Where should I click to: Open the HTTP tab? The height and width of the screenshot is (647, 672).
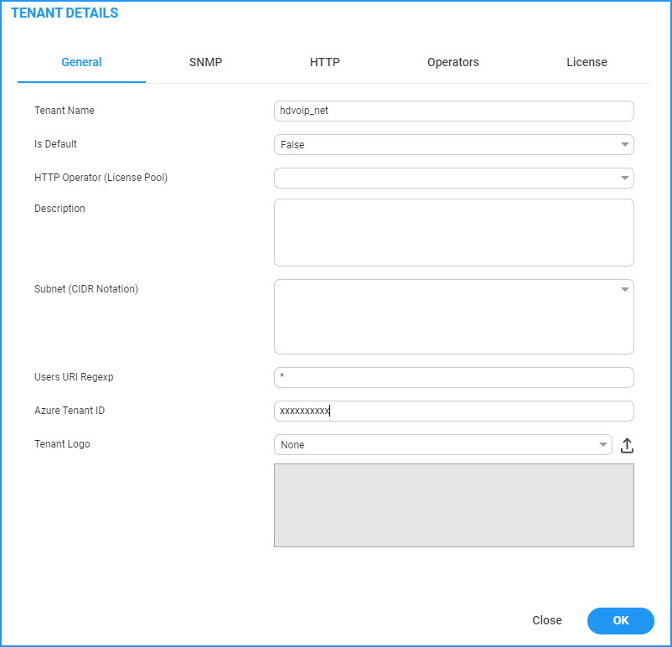(x=324, y=62)
